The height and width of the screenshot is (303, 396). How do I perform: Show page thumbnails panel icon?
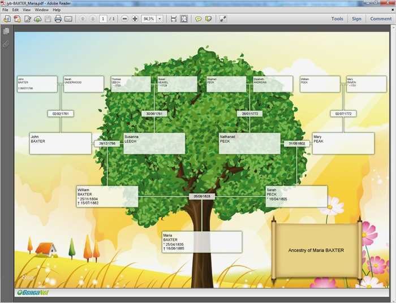(6, 31)
